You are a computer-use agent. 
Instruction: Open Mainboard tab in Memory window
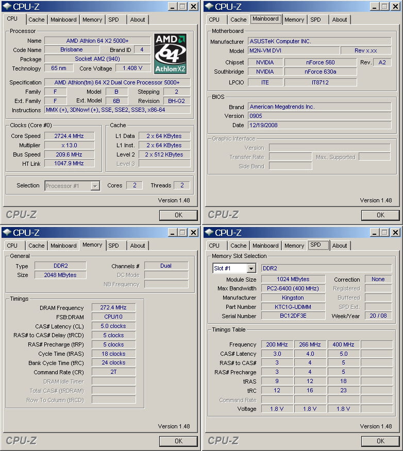click(x=63, y=246)
